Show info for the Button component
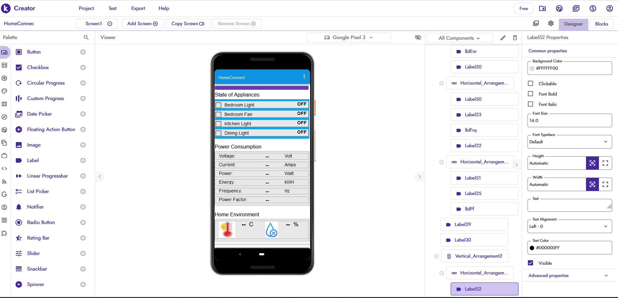This screenshot has width=618, height=298. (x=83, y=52)
